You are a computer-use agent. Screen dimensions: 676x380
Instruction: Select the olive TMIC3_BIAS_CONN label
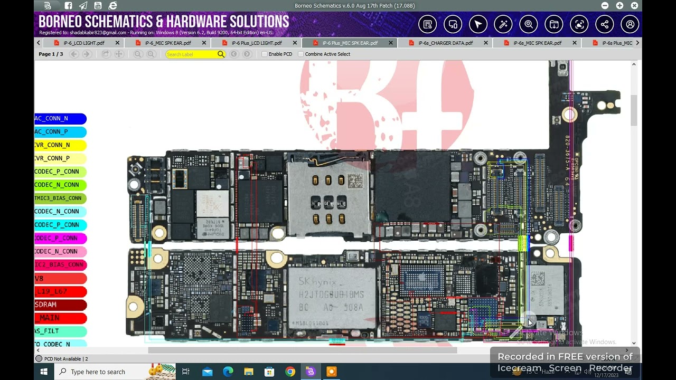pyautogui.click(x=60, y=198)
